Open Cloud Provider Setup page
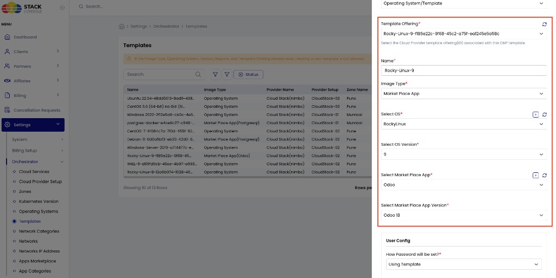The height and width of the screenshot is (278, 556). [x=40, y=182]
